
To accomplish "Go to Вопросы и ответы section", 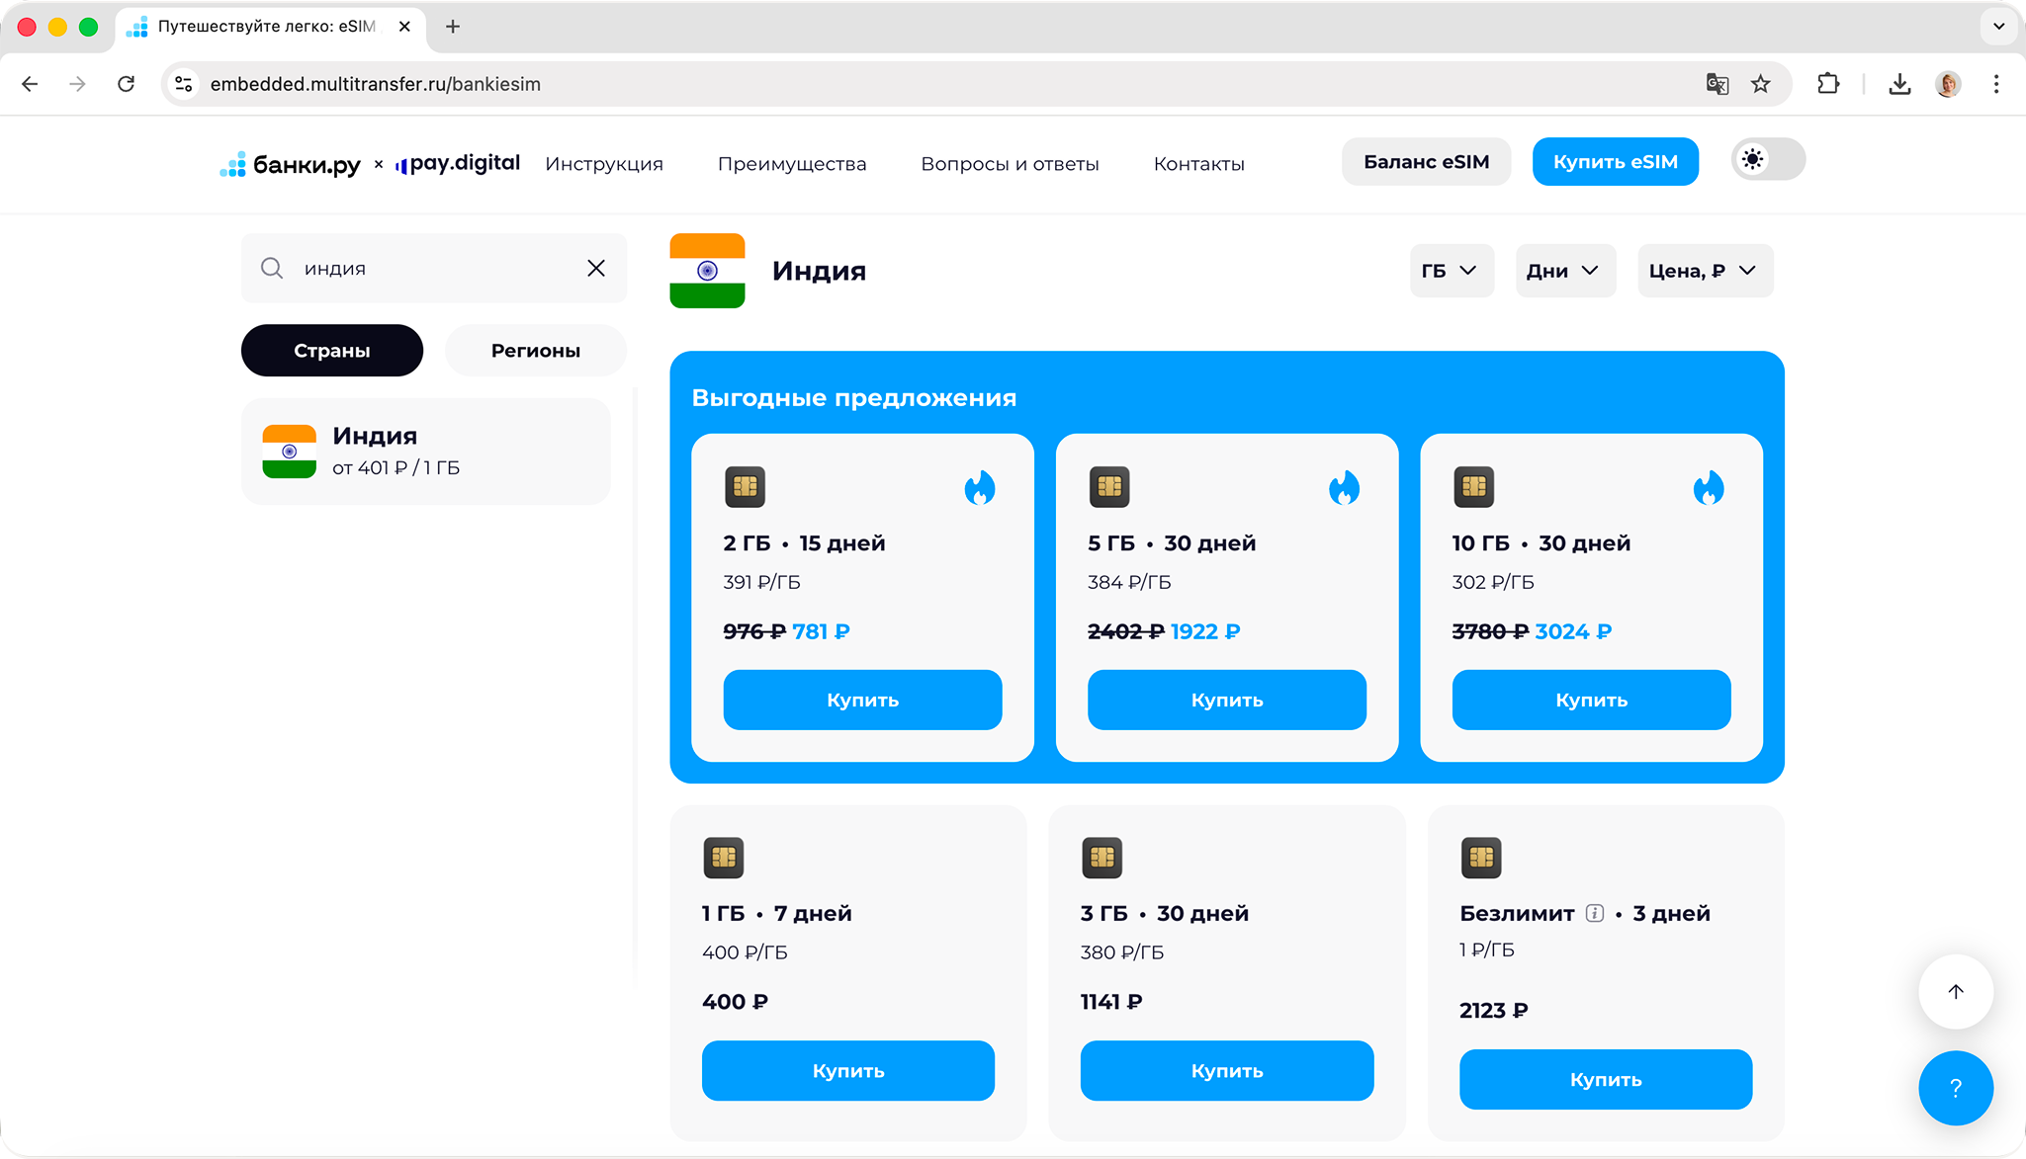I will click(x=1010, y=164).
